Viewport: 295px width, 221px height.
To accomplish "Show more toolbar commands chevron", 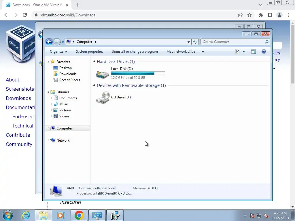I will (x=203, y=52).
